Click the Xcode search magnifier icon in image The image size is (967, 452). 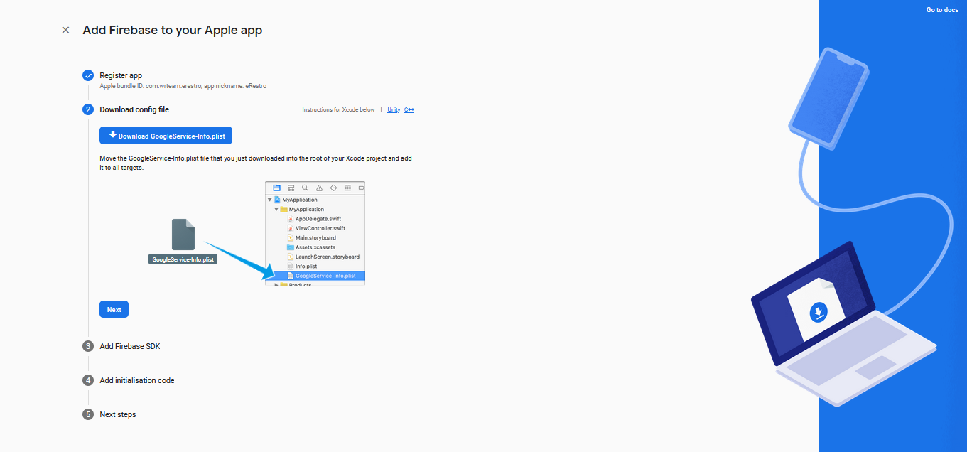[x=305, y=188]
